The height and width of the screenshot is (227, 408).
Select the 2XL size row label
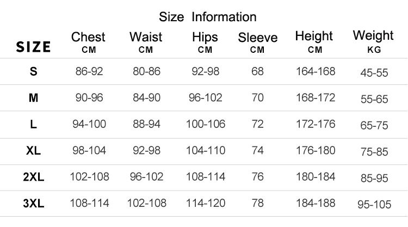34,177
